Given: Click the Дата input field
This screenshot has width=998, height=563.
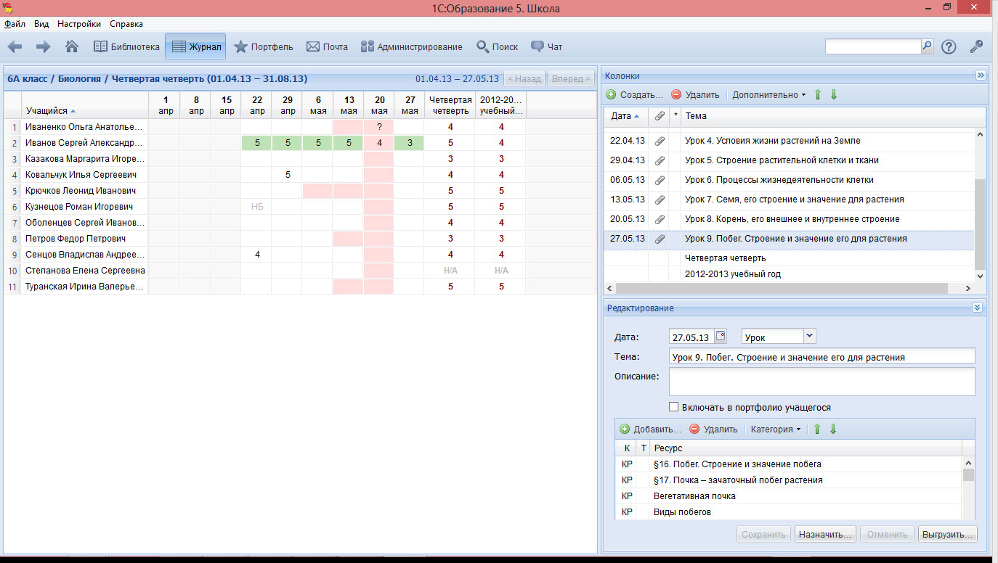Looking at the screenshot, I should 691,337.
